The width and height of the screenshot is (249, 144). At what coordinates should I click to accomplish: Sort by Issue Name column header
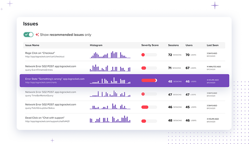pyautogui.click(x=32, y=45)
